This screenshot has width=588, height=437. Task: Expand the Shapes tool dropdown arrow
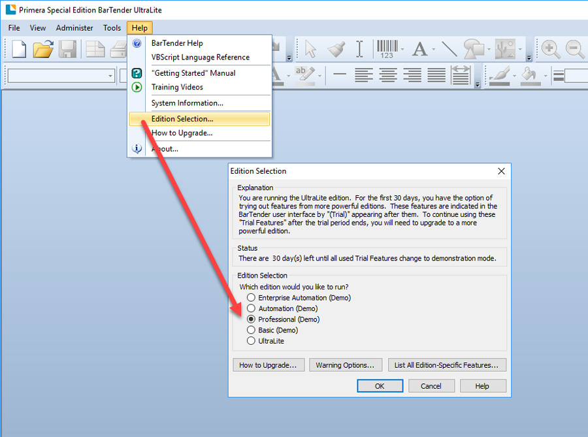[x=489, y=49]
